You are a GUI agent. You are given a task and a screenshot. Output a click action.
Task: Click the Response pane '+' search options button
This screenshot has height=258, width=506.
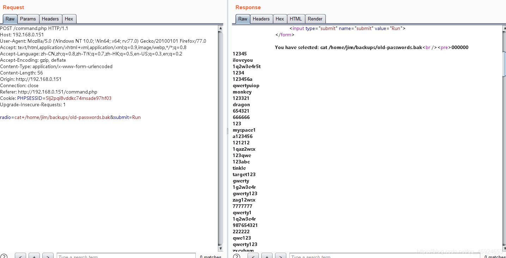(x=267, y=256)
